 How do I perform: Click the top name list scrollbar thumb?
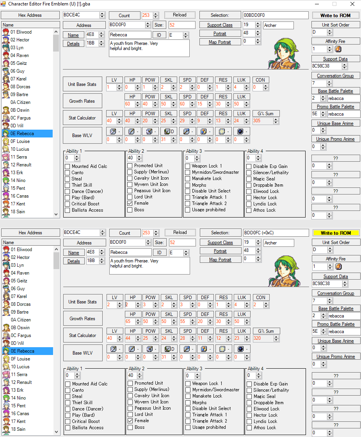click(56, 43)
